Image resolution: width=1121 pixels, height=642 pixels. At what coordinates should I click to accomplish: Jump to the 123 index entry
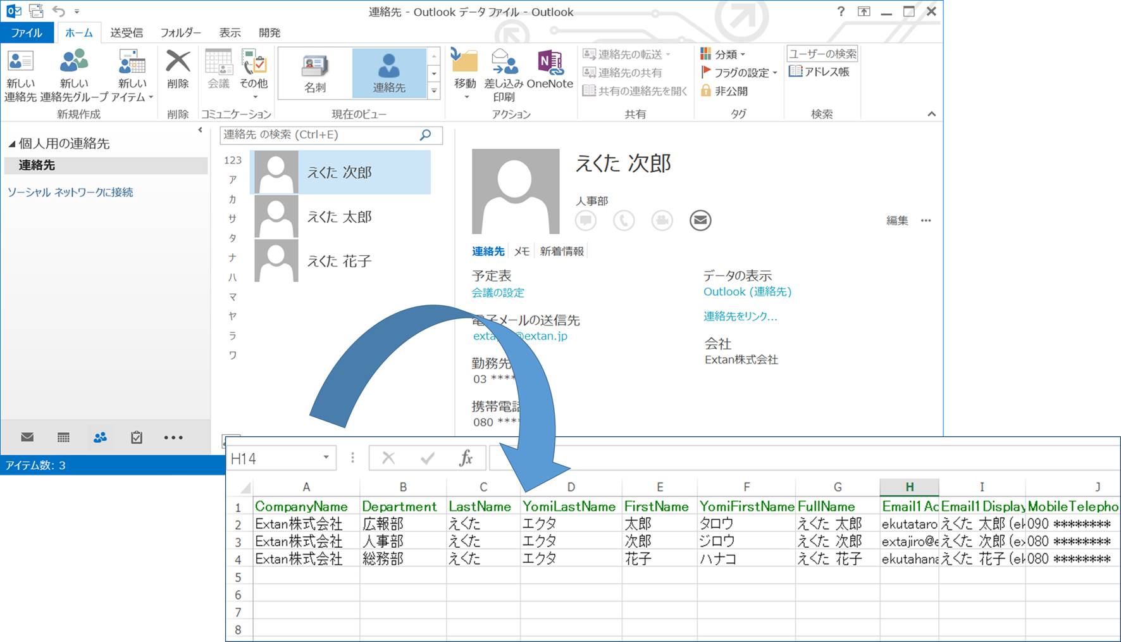232,161
